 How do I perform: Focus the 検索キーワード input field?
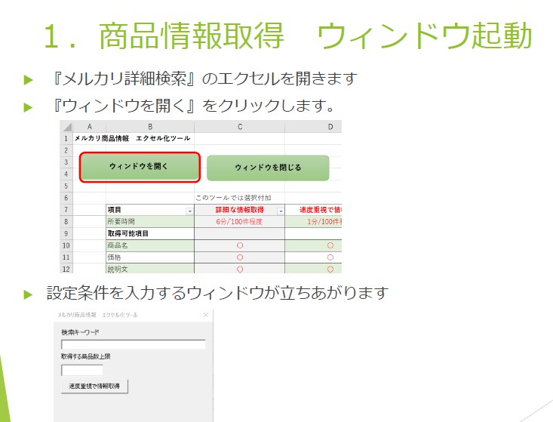click(x=134, y=344)
